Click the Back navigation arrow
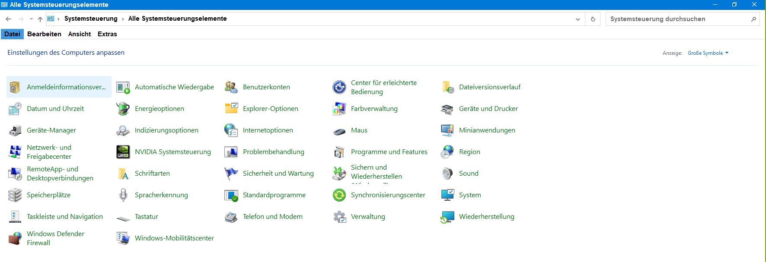766x262 pixels. coord(8,19)
